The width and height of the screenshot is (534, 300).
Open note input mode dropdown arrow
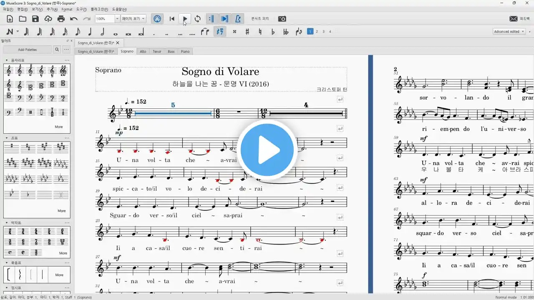pyautogui.click(x=18, y=32)
